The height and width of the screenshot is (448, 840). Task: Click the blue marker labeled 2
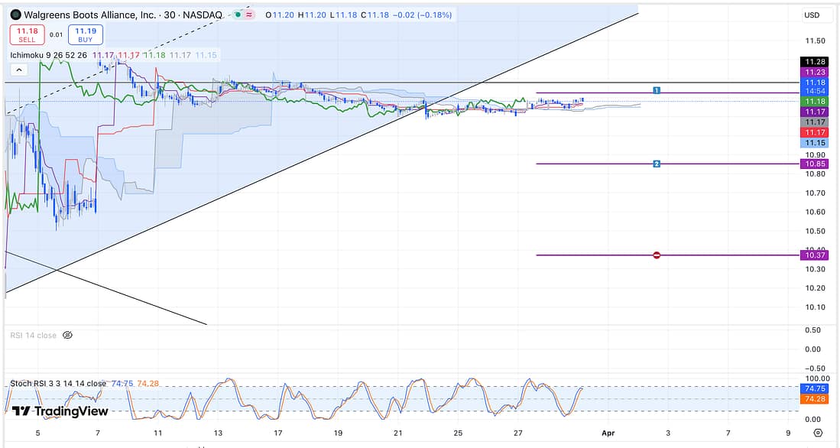coord(657,164)
